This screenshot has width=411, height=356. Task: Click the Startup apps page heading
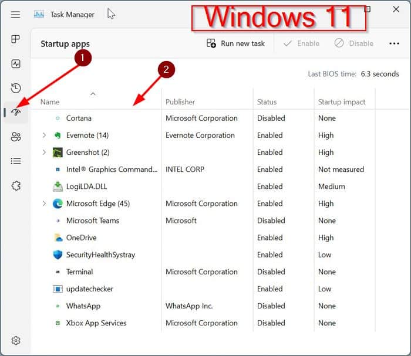(x=65, y=44)
